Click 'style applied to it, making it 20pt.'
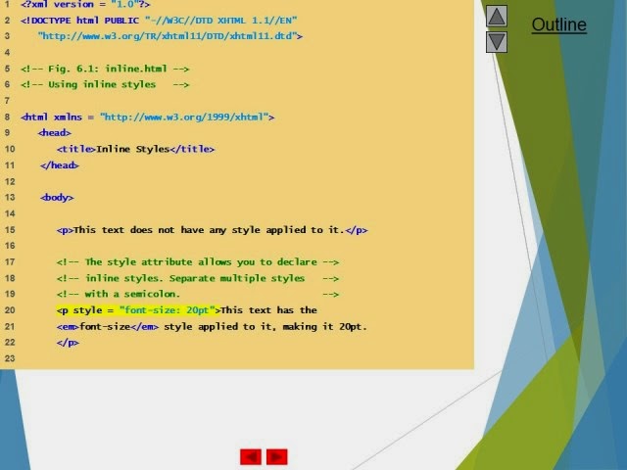Screen dimensions: 627x470 pos(265,326)
